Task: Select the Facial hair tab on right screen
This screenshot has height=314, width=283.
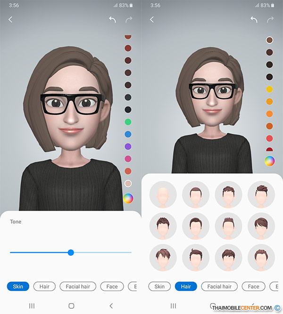Action: pos(219,286)
